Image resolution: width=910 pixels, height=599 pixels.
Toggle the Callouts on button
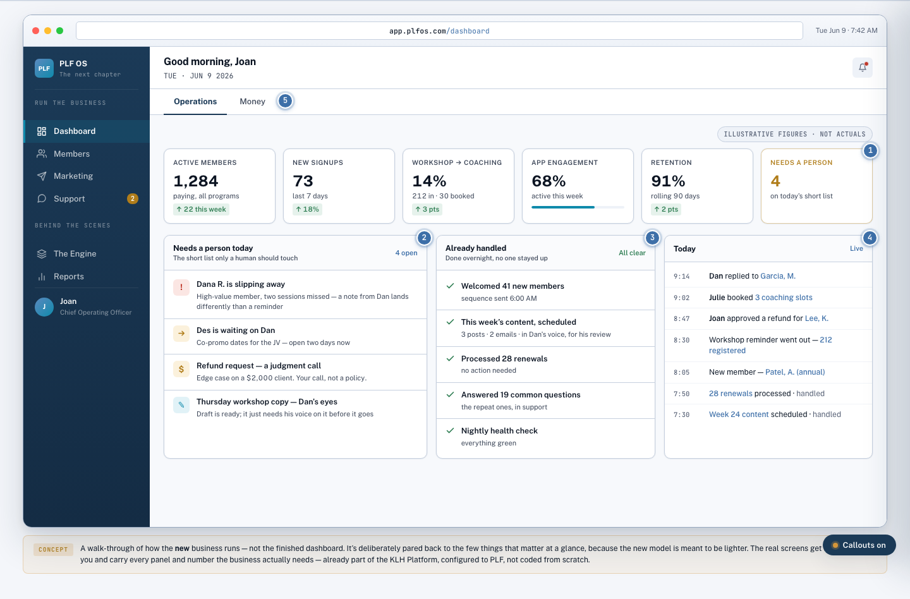859,545
